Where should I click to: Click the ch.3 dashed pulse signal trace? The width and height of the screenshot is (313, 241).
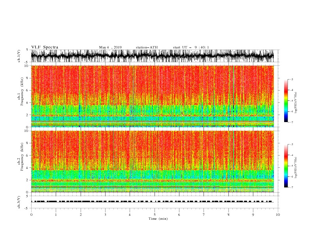(x=153, y=202)
